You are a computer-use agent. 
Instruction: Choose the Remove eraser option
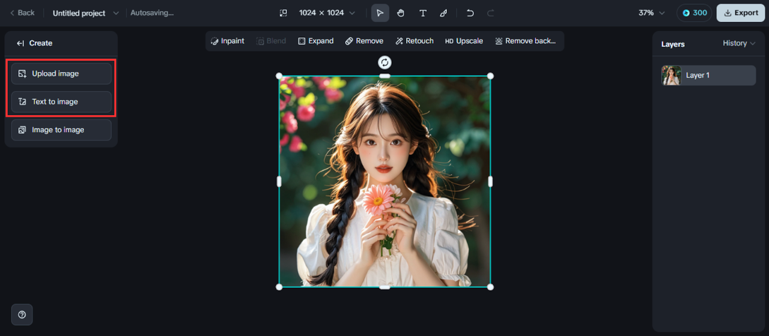point(364,41)
